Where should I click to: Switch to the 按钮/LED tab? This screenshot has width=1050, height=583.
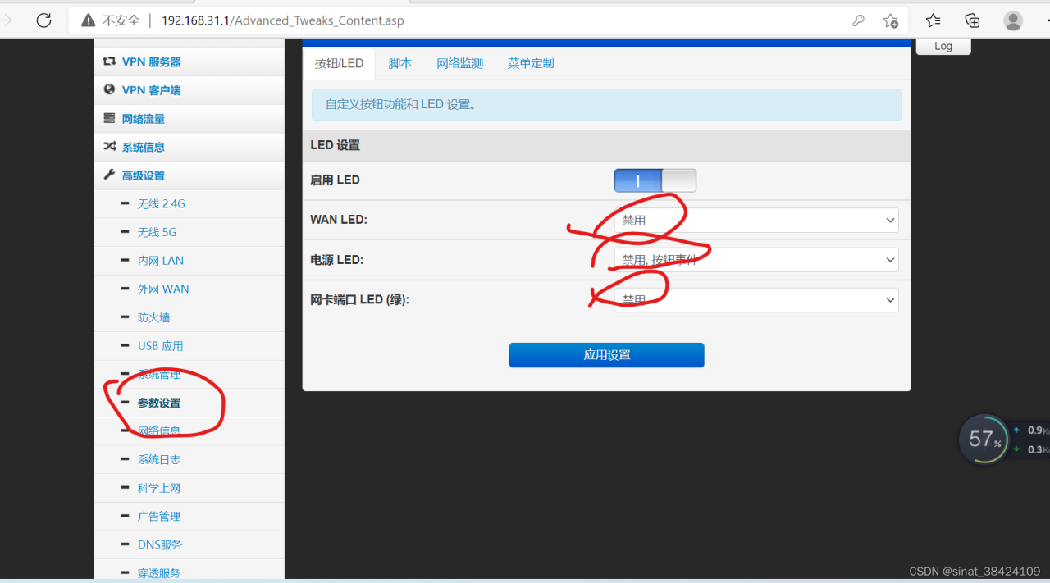(x=339, y=64)
